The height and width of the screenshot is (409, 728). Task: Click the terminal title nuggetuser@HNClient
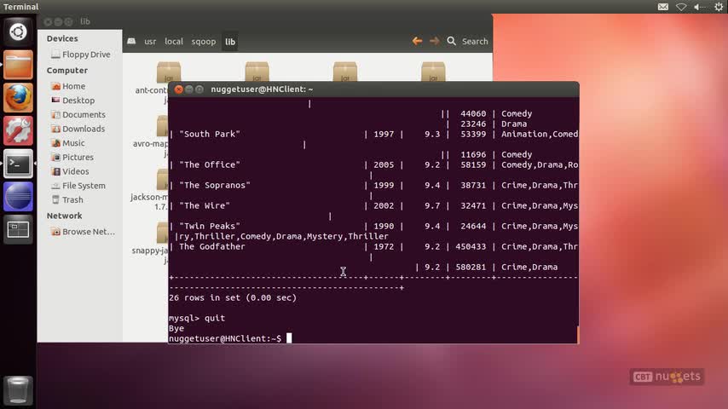262,89
